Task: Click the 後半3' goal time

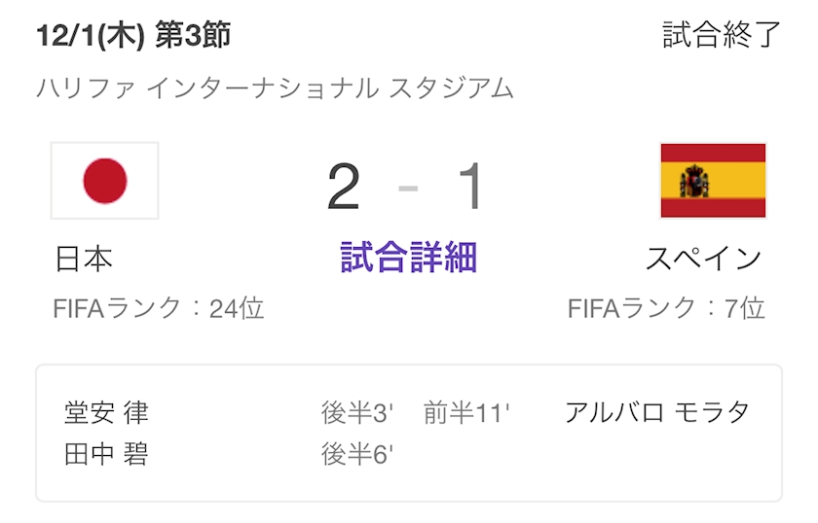Action: click(356, 413)
